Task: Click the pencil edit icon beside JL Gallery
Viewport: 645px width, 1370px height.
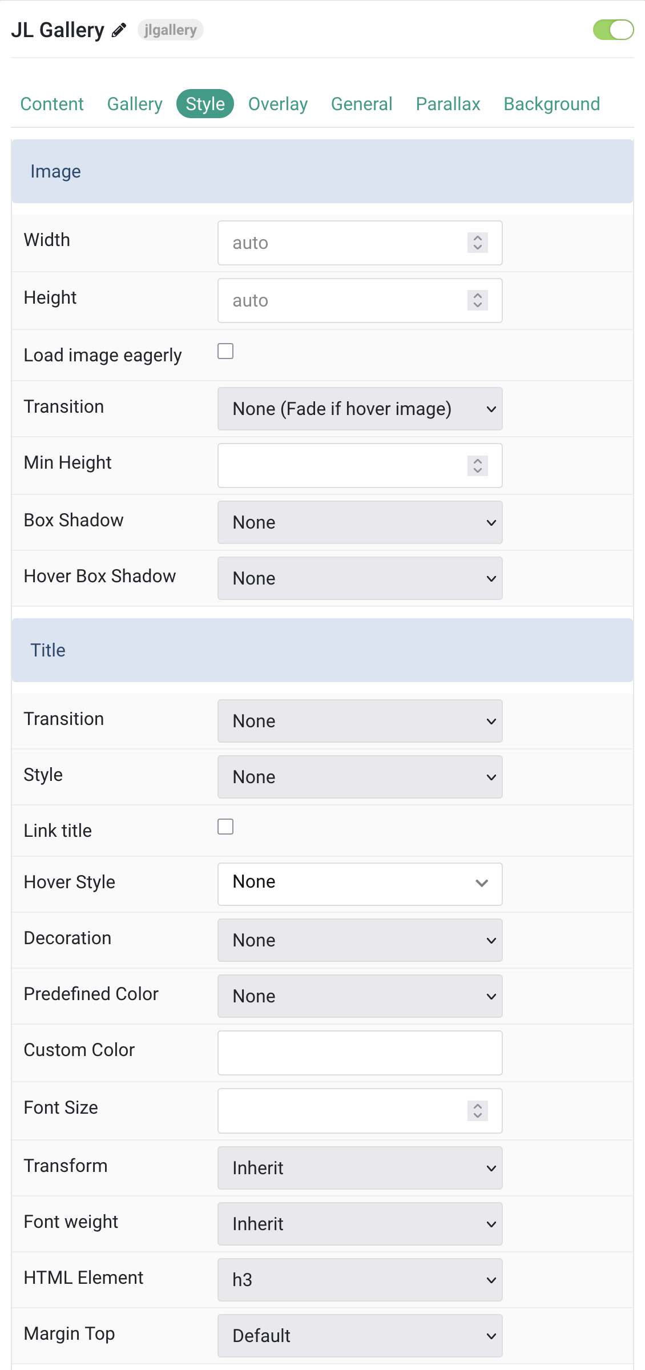Action: pyautogui.click(x=119, y=30)
